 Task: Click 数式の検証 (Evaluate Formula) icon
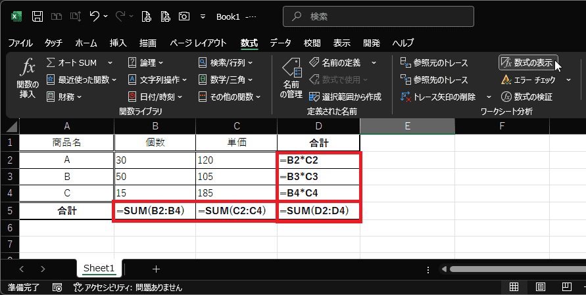click(506, 97)
